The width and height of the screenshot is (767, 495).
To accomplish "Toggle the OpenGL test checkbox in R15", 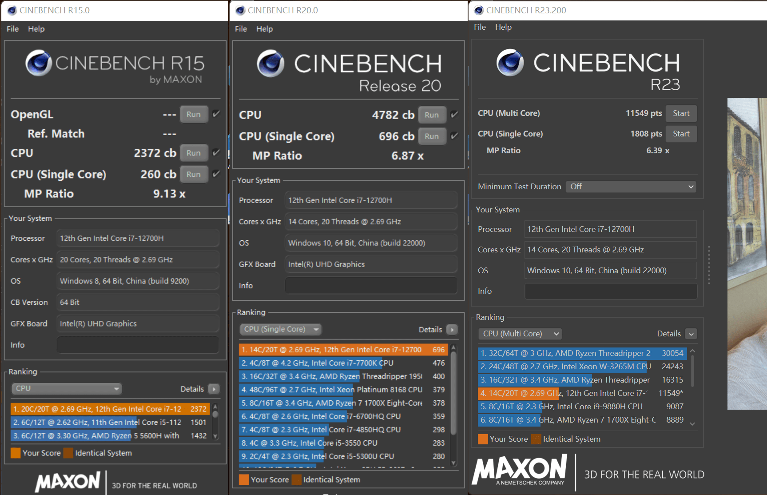I will [216, 114].
